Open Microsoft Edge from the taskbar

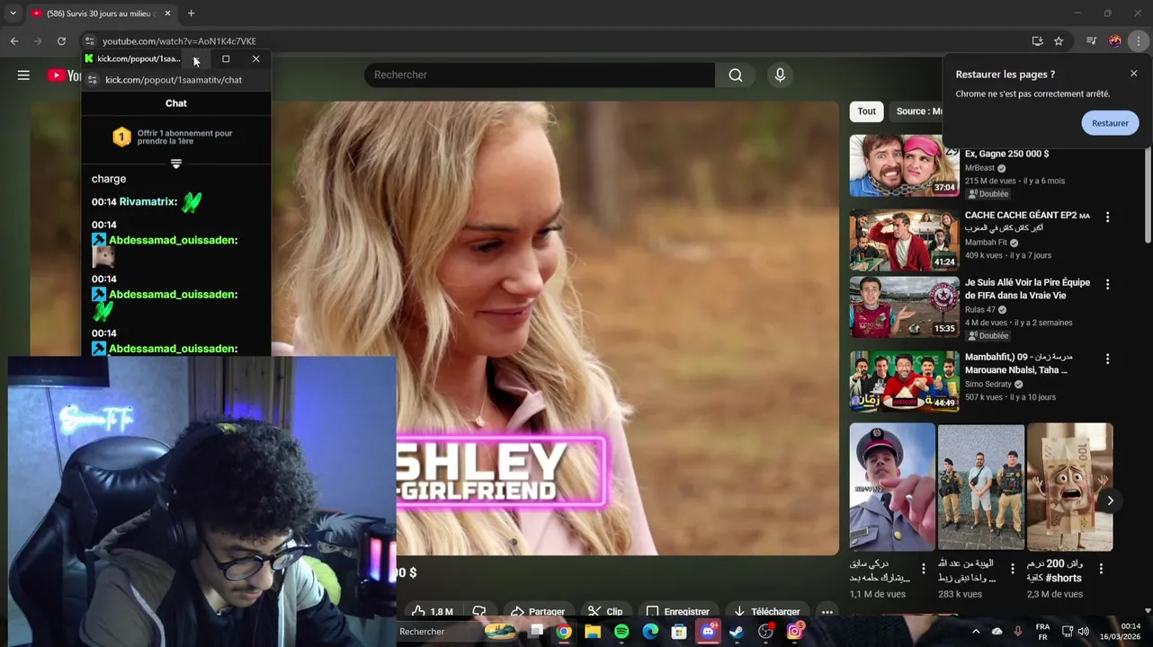tap(650, 632)
